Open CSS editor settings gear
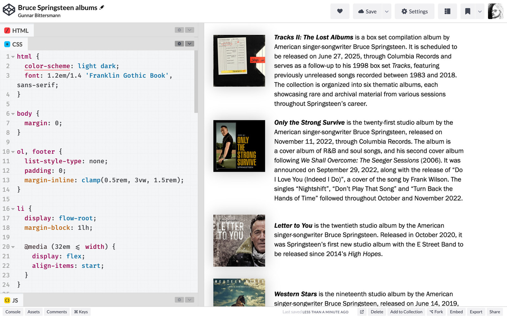 coord(179,44)
